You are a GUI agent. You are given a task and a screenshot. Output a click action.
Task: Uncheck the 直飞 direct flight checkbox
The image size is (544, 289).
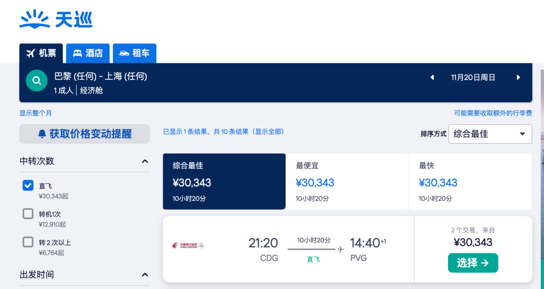coord(28,186)
